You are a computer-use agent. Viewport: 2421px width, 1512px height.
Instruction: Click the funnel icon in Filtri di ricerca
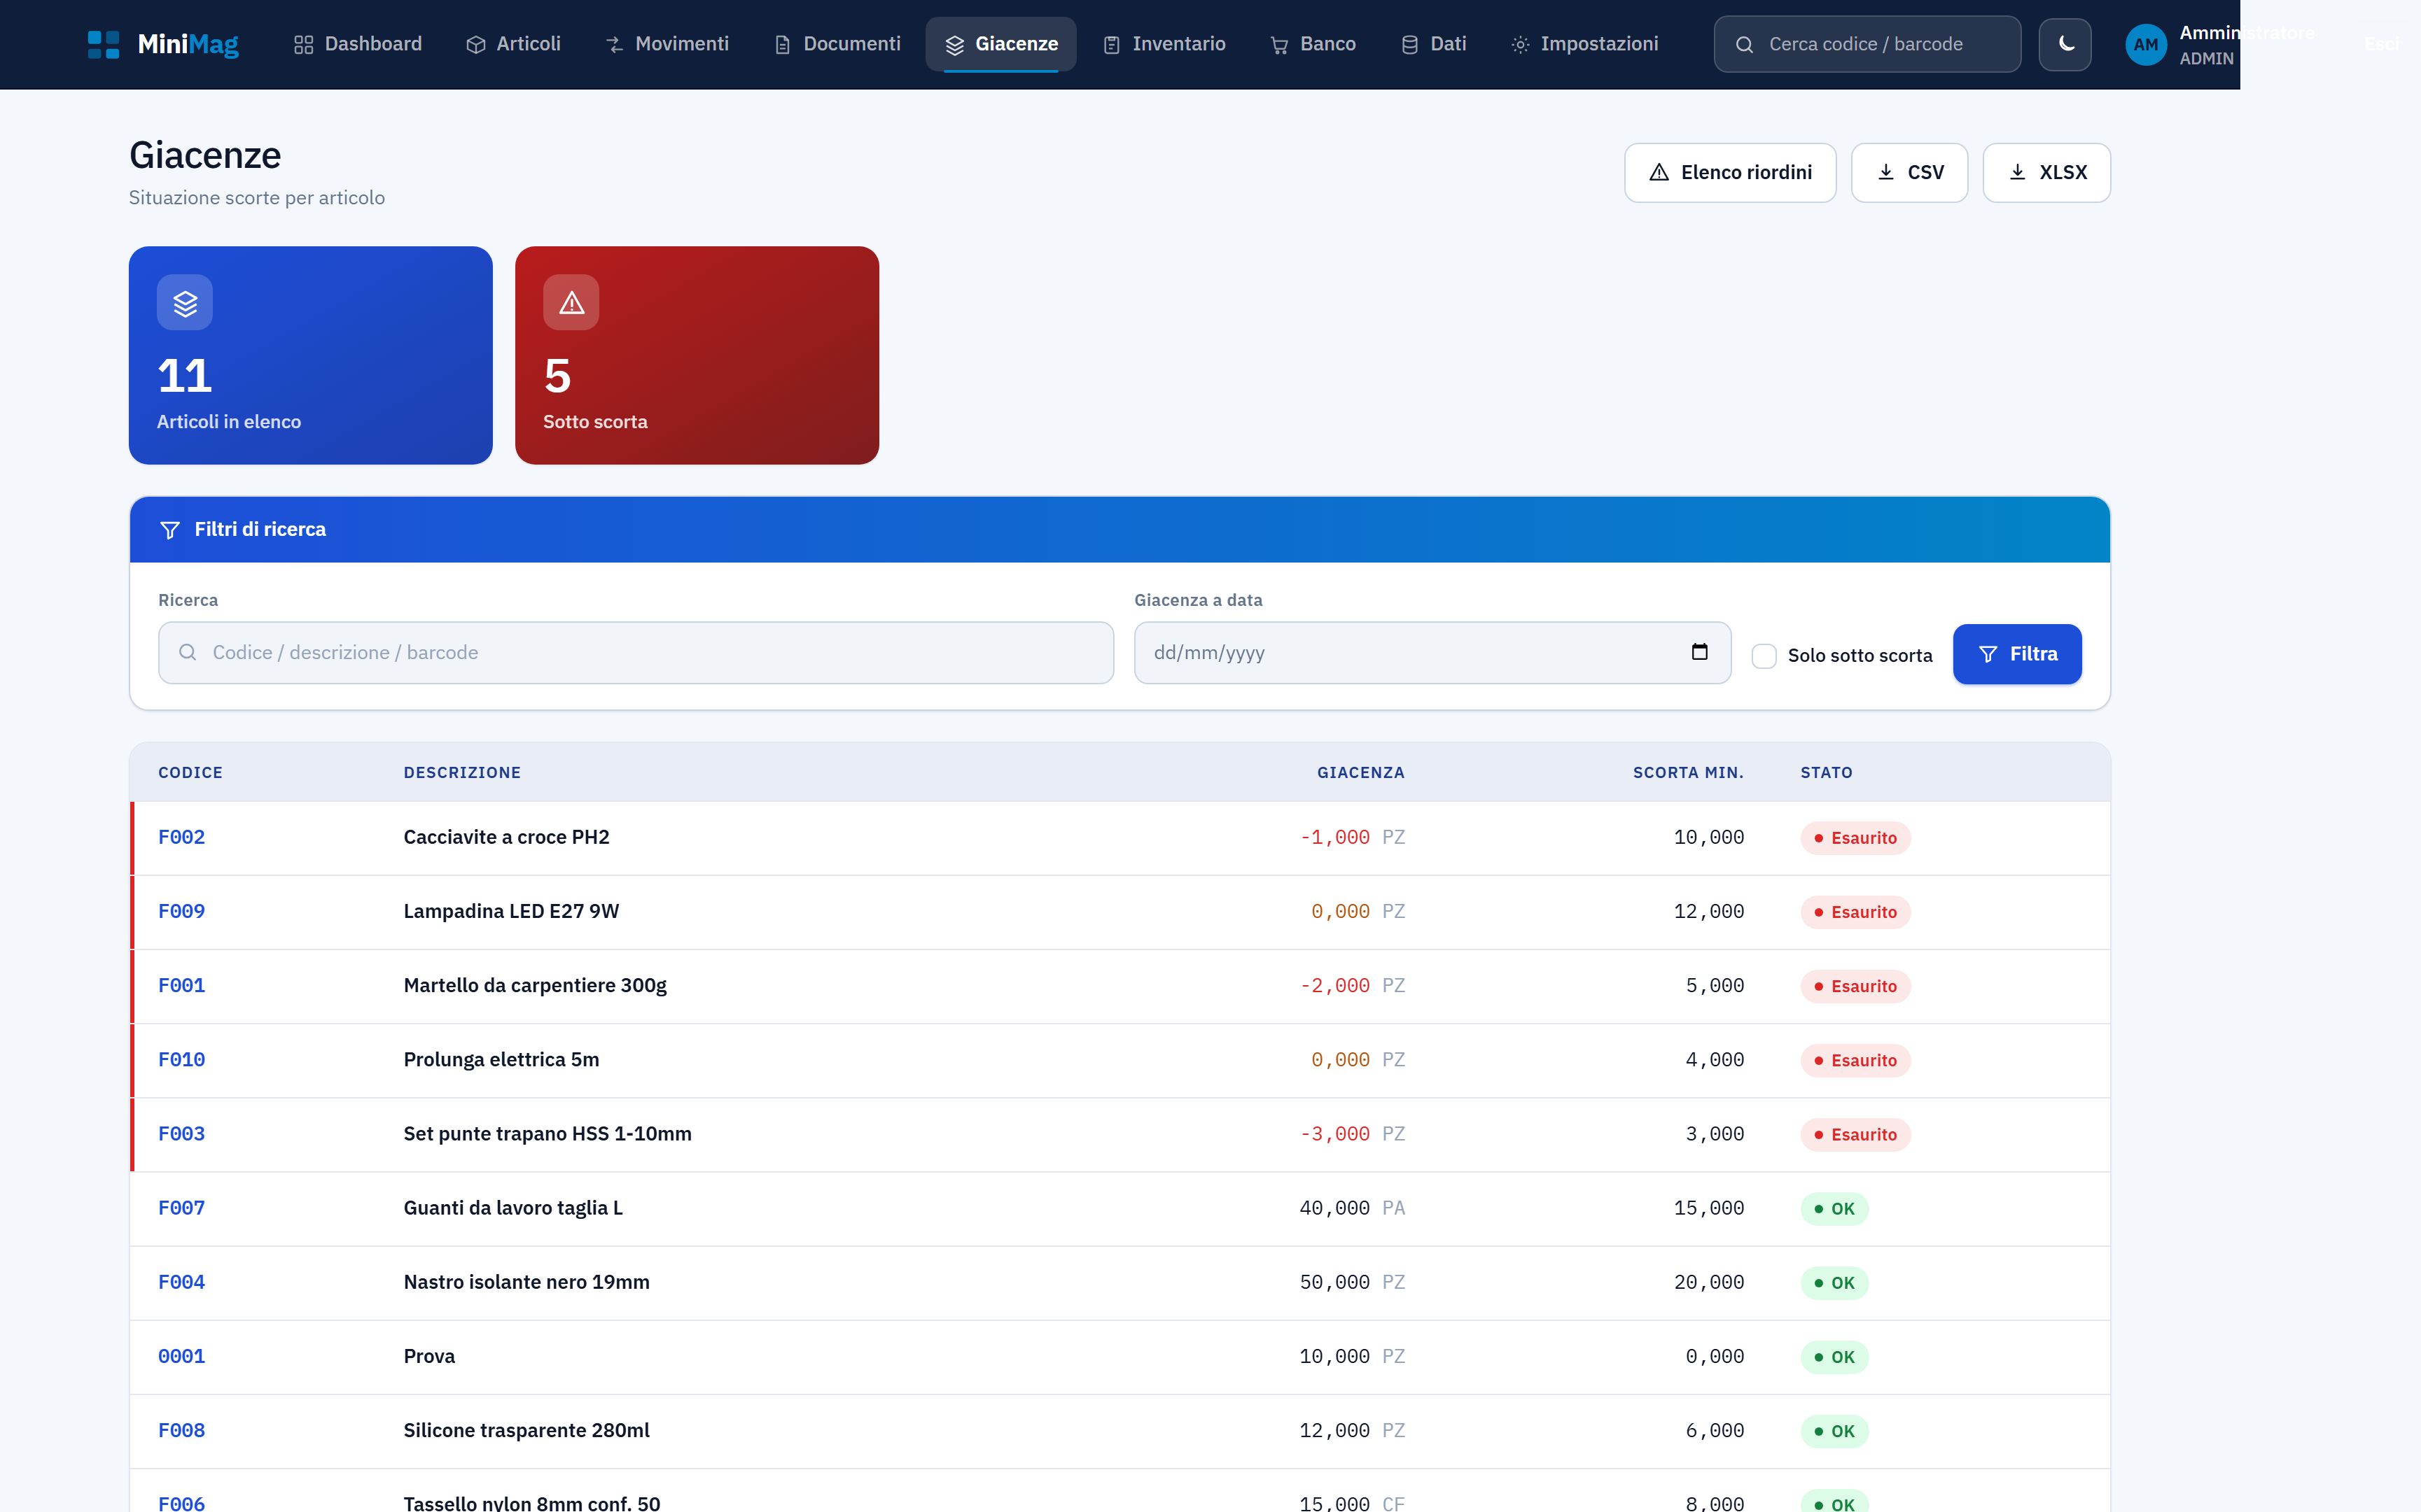[x=170, y=530]
